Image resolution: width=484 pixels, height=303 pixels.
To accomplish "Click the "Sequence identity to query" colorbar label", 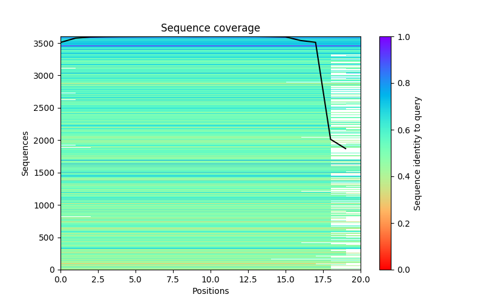I will (417, 153).
